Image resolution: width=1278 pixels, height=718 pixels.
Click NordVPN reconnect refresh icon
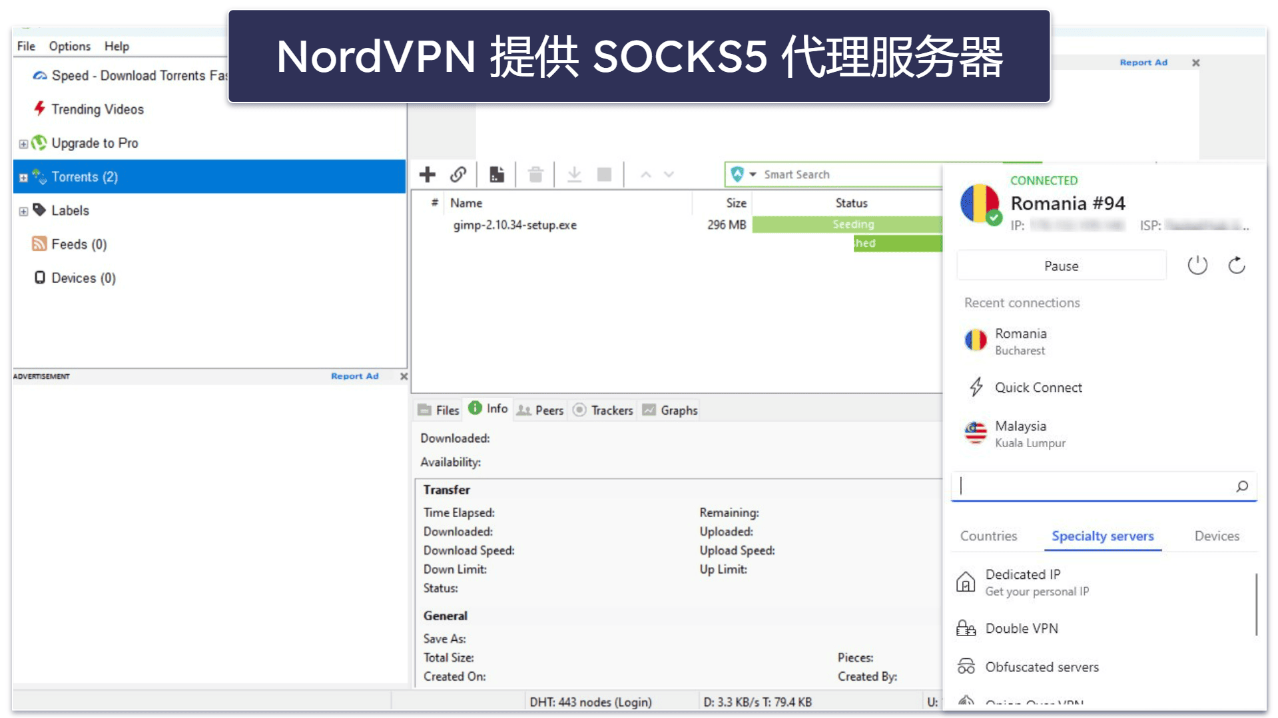[1237, 265]
